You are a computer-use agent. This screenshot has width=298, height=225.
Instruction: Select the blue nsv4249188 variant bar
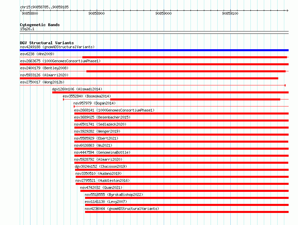click(154, 50)
